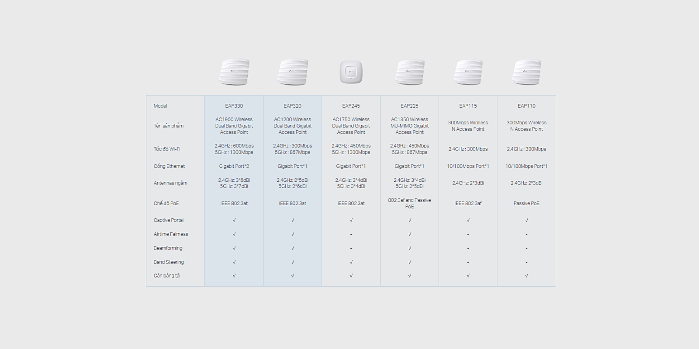
Task: Click EAP330 Captive Portal checkmark
Action: (234, 220)
